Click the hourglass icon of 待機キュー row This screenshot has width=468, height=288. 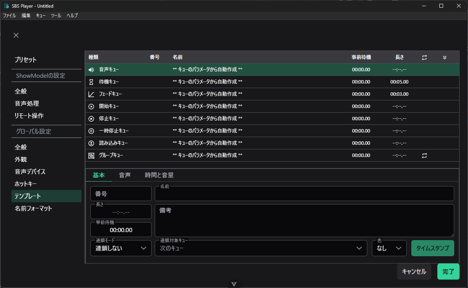pyautogui.click(x=91, y=82)
